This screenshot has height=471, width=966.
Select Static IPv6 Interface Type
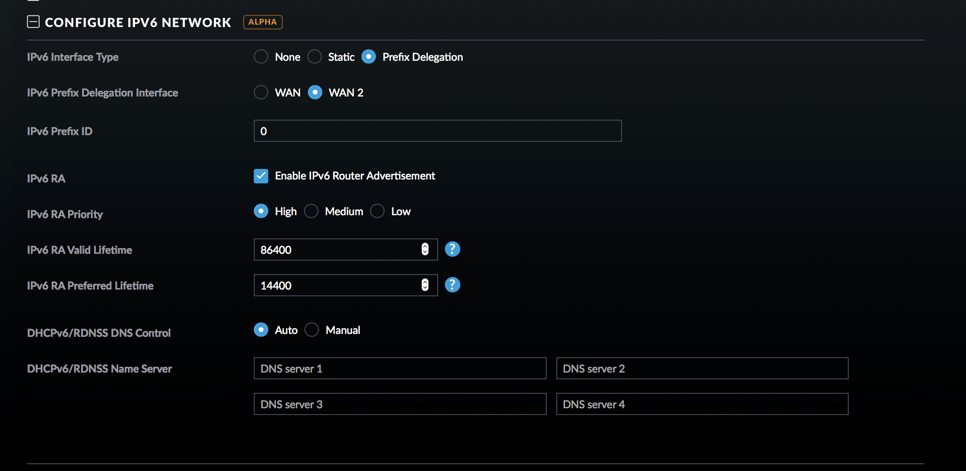315,57
